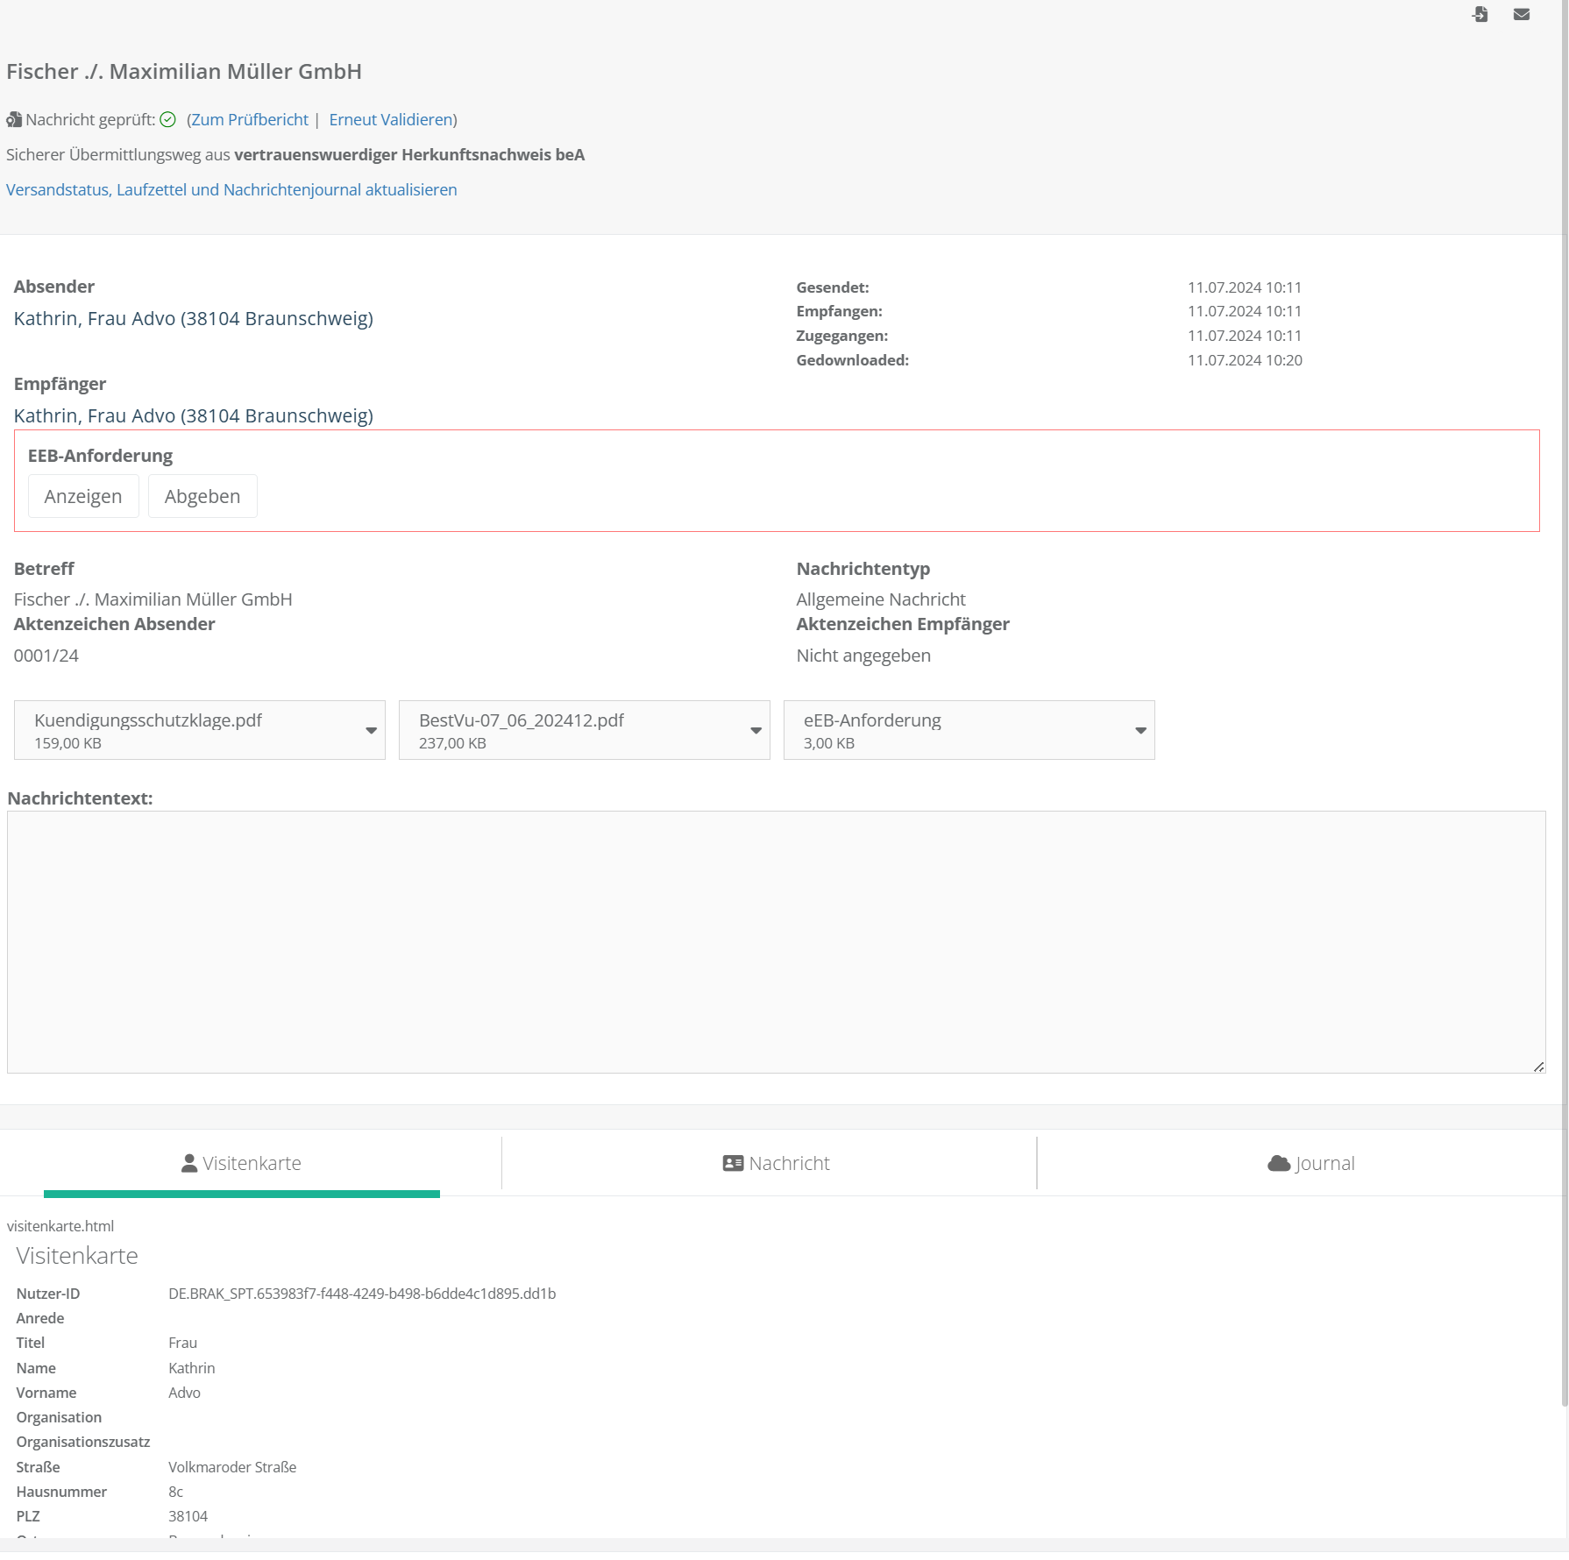Click inside the Nachrichtentext text area
The image size is (1569, 1560).
[776, 941]
